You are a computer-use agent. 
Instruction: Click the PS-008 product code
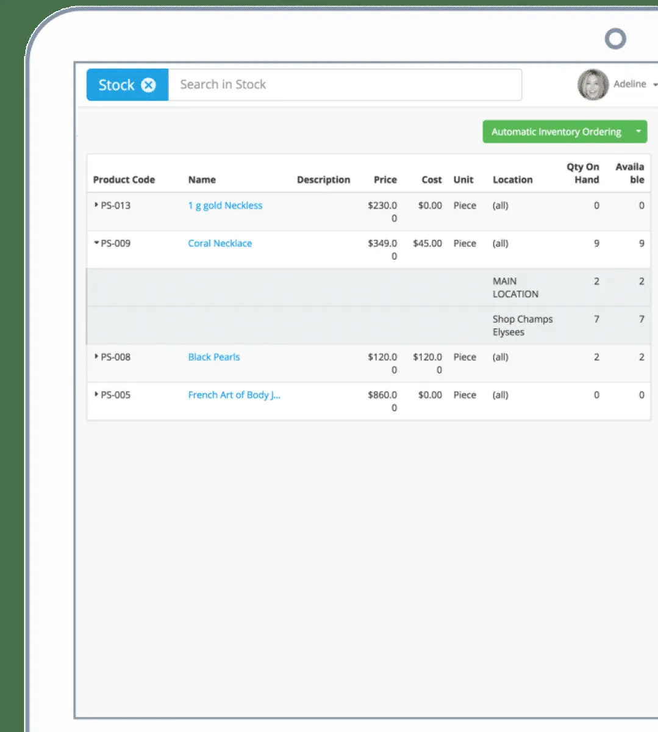(x=115, y=357)
